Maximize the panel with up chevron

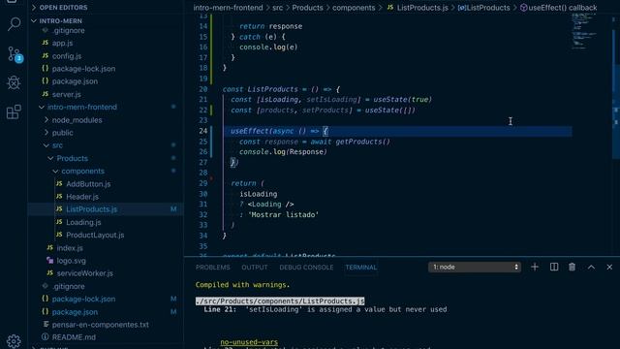point(591,268)
